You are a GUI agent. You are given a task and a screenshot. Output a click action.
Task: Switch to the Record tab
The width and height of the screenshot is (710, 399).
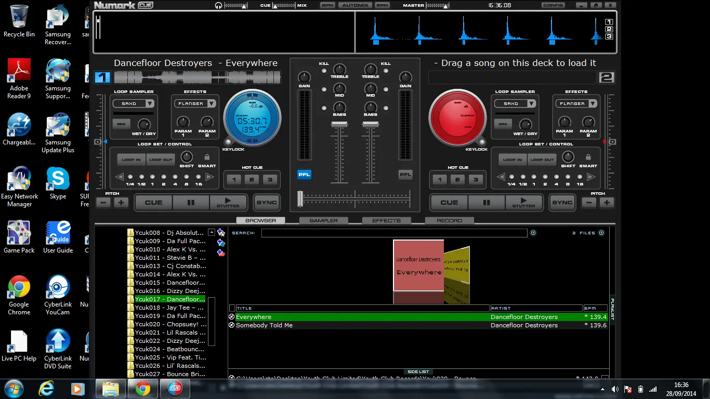pyautogui.click(x=449, y=220)
